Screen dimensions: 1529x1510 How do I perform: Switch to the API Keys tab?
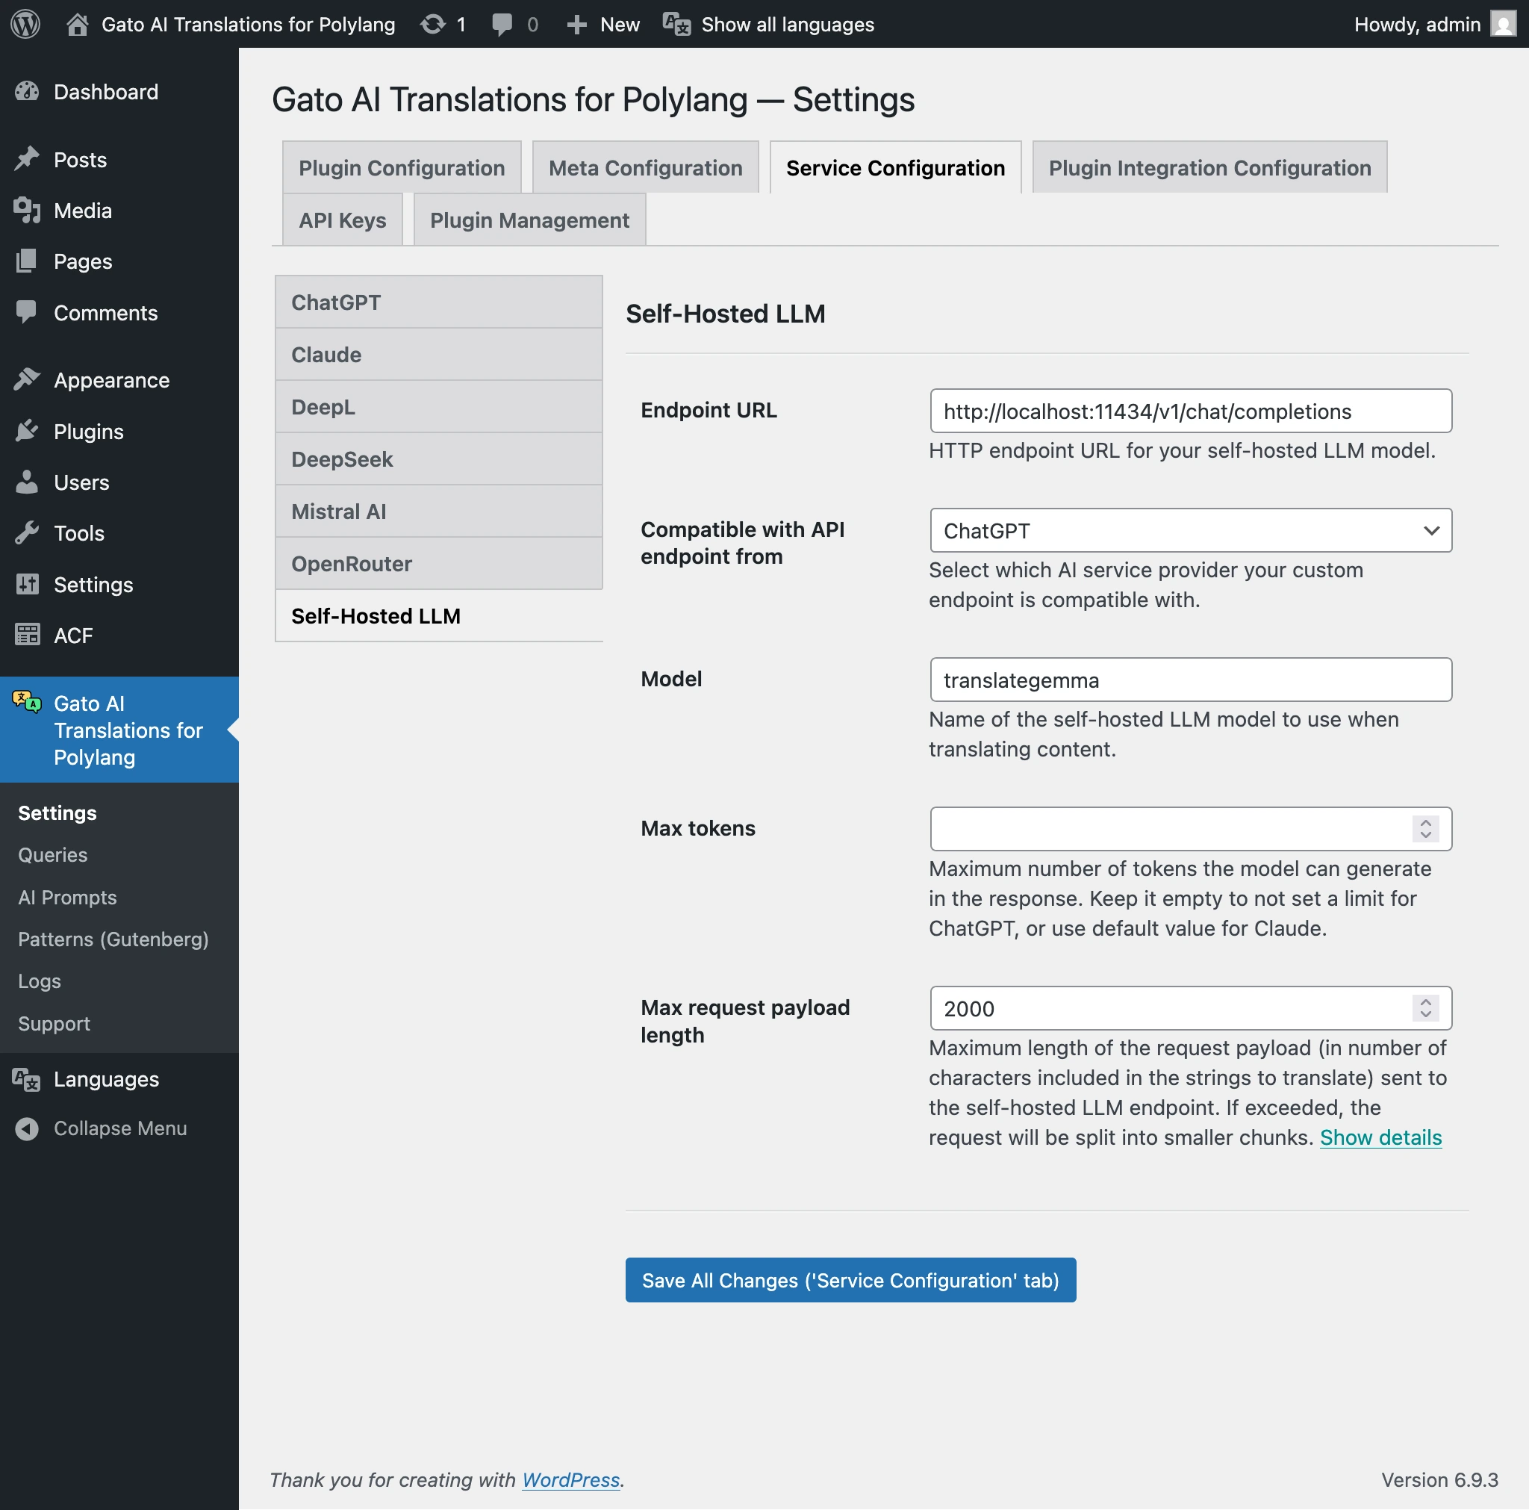pos(342,220)
